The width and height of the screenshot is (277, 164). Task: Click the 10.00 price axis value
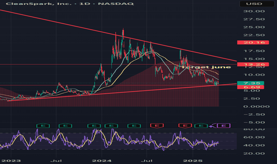tap(254, 75)
